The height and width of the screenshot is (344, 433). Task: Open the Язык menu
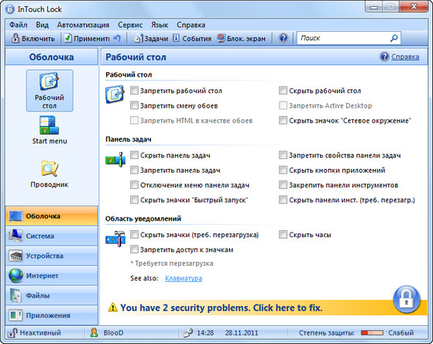coord(160,25)
